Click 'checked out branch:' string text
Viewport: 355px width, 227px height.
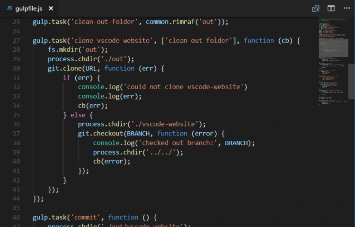point(175,143)
